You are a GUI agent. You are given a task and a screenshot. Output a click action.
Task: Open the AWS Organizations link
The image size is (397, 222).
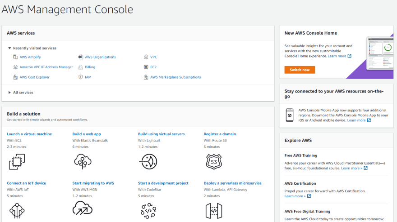pyautogui.click(x=100, y=57)
